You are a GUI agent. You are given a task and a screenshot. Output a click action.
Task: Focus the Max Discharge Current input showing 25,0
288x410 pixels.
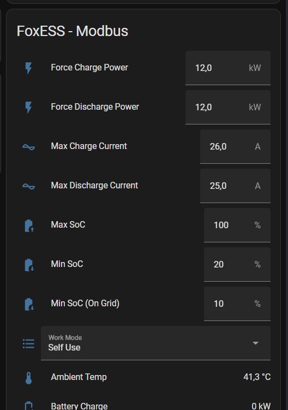(235, 186)
